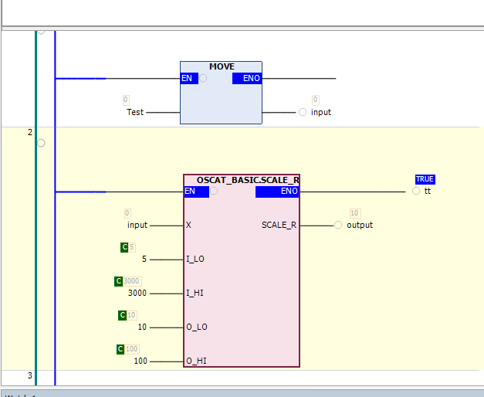484x397 pixels.
Task: Click the green C icon above constant 5
Action: (124, 247)
